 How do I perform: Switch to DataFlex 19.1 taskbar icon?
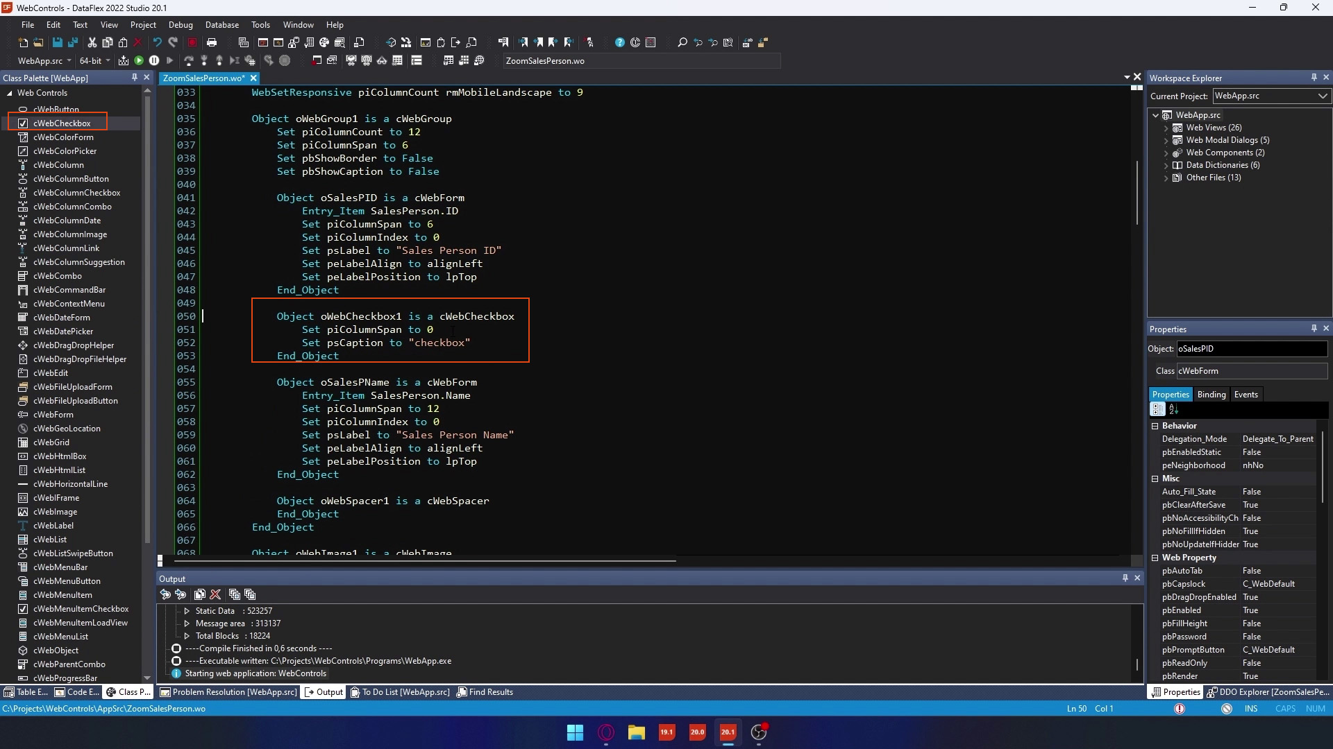click(x=666, y=732)
